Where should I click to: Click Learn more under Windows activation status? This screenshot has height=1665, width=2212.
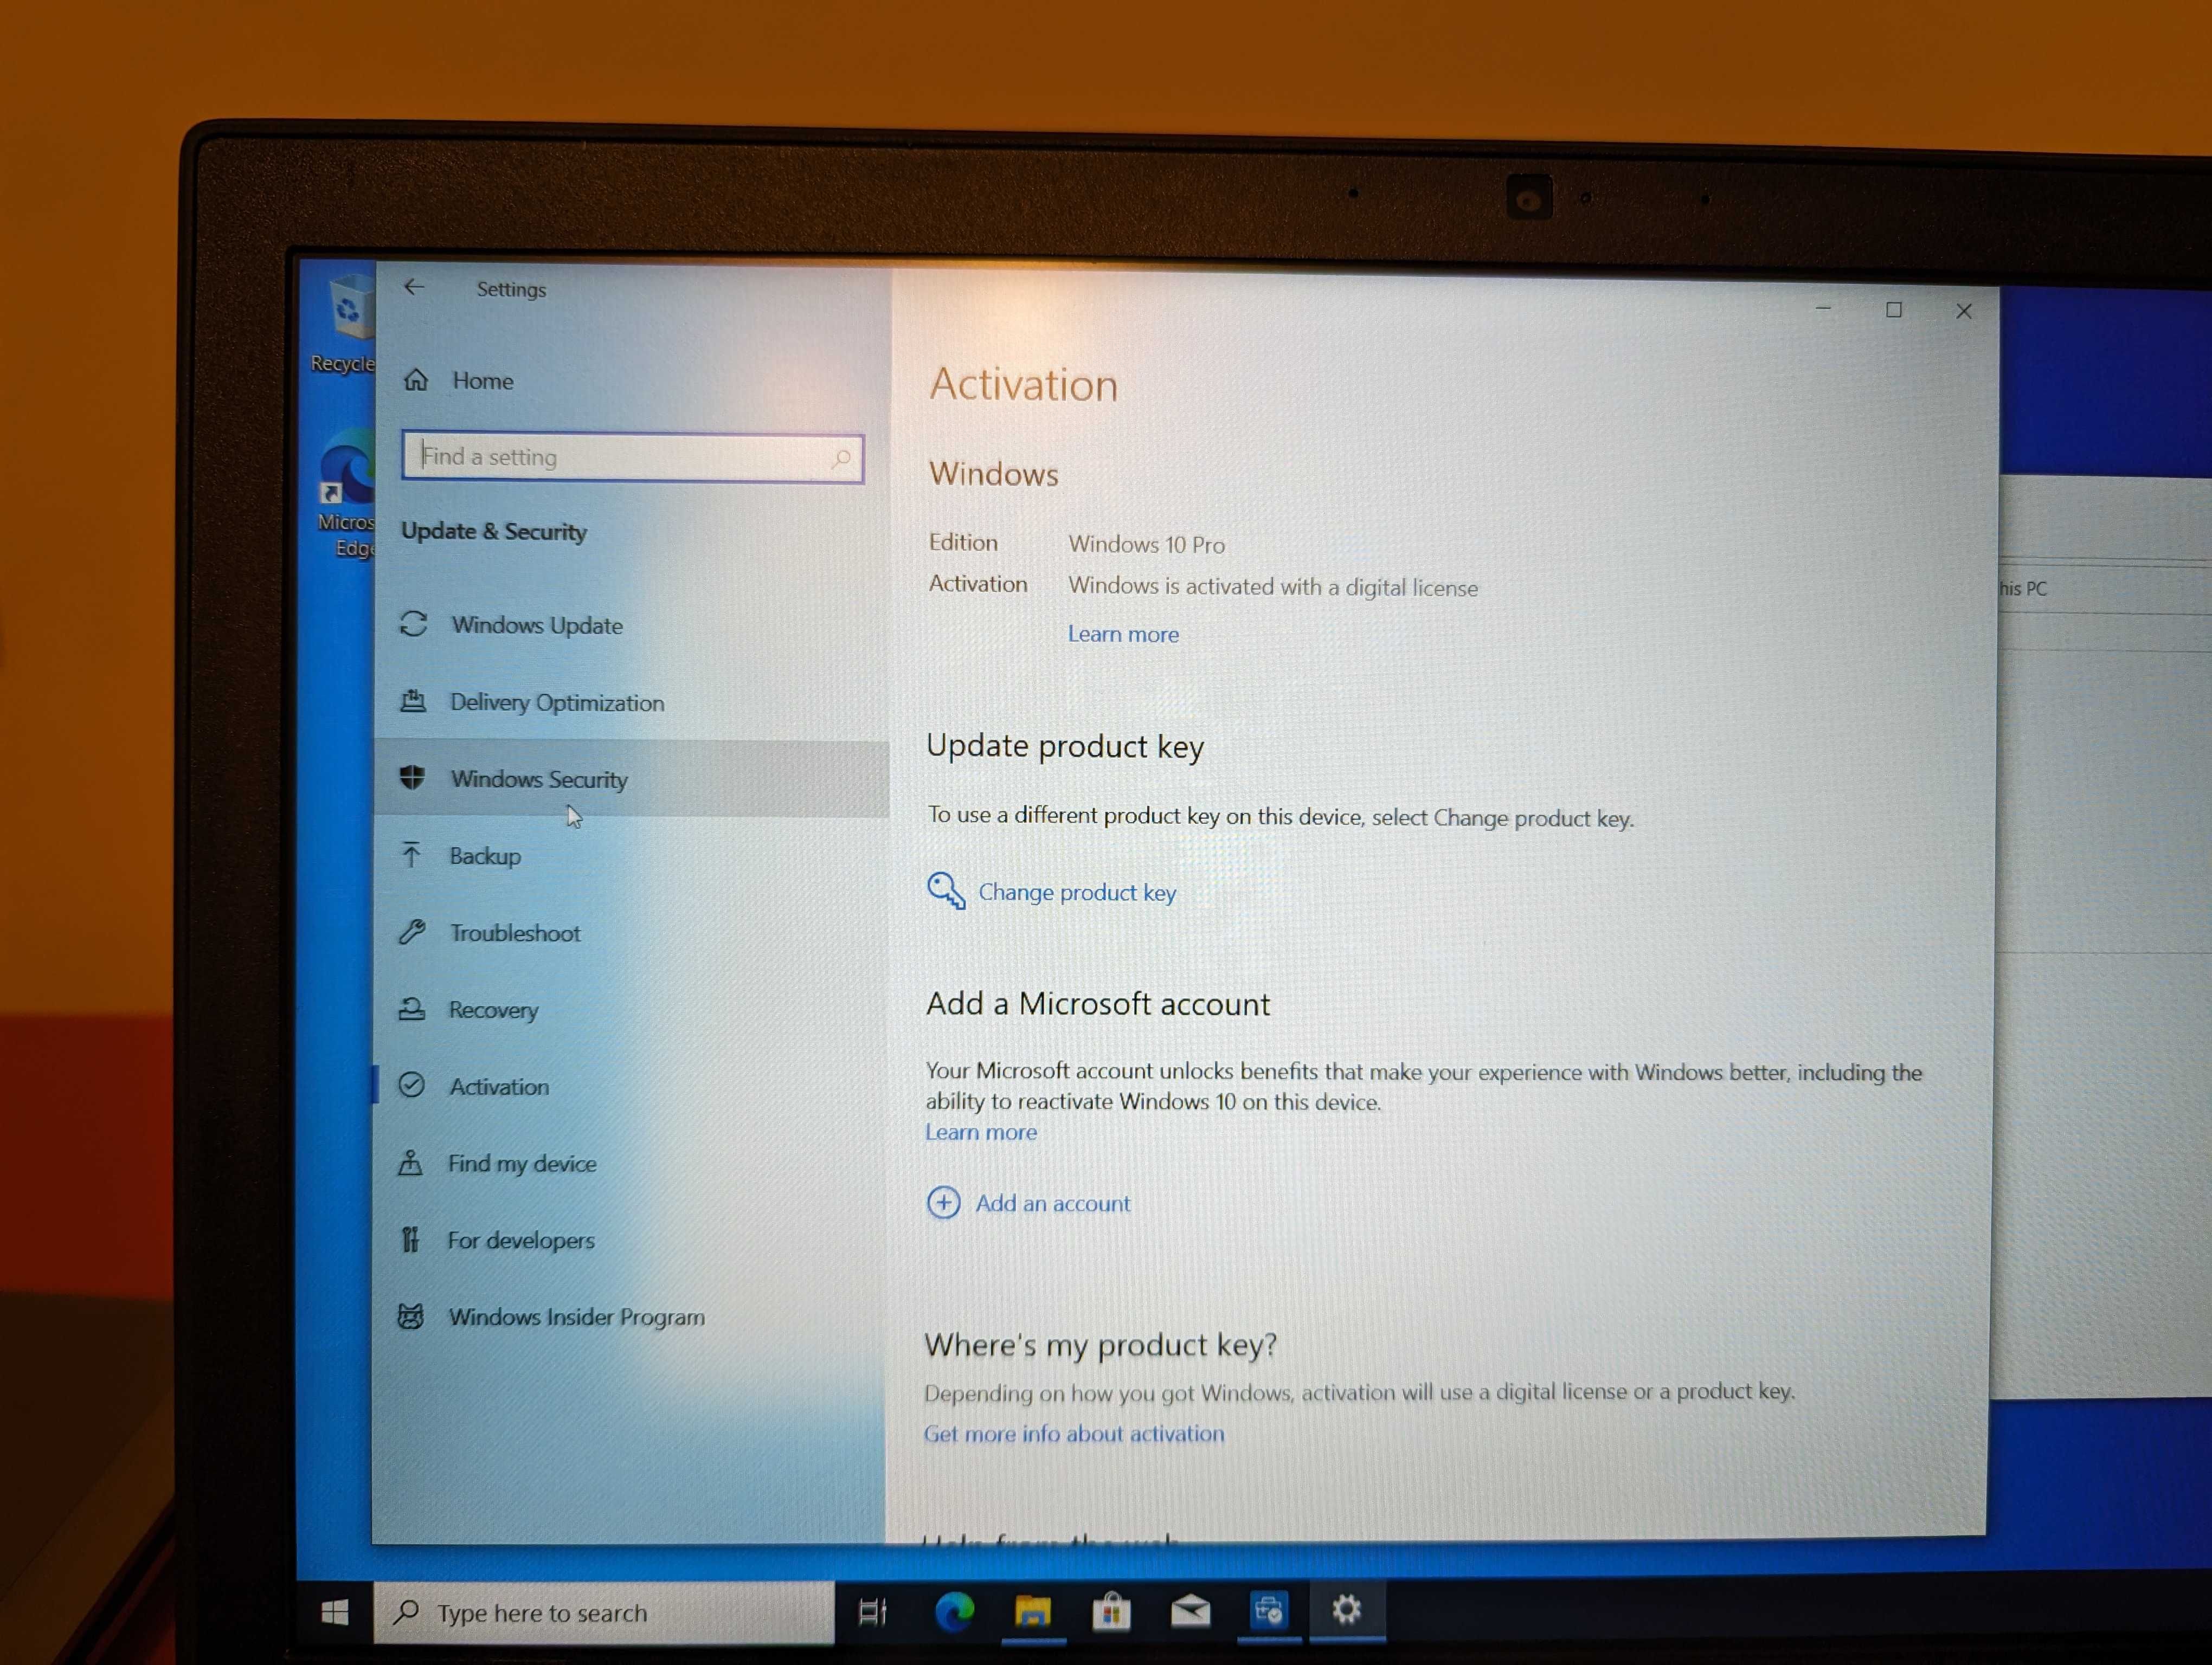(1123, 635)
